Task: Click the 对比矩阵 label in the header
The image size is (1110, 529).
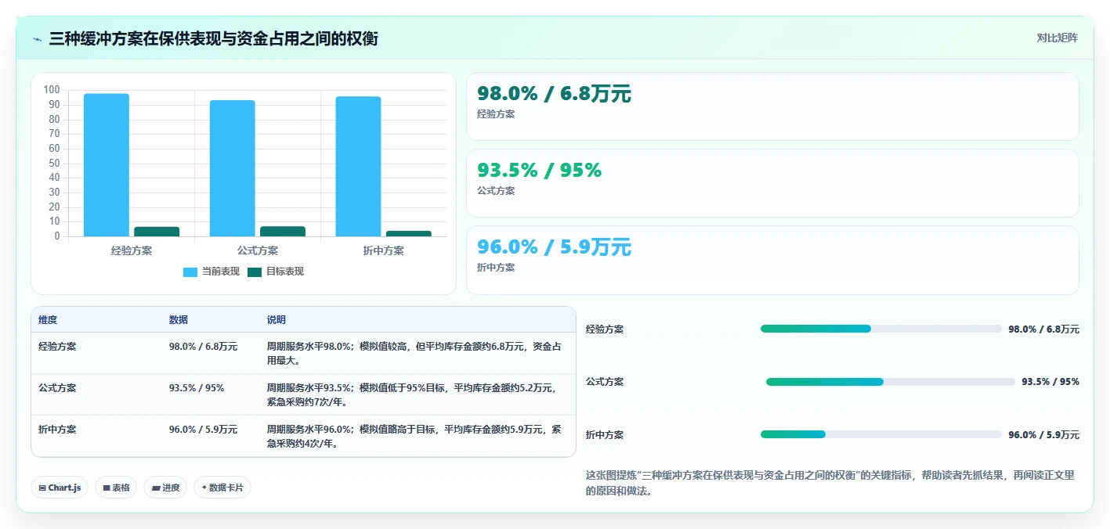Action: pos(1057,38)
